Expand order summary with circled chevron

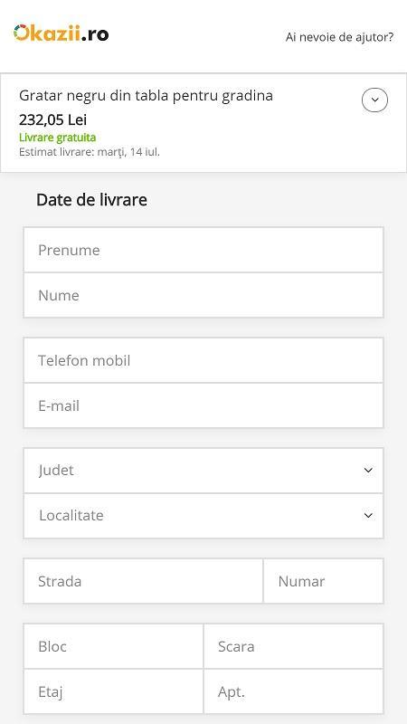pos(374,100)
